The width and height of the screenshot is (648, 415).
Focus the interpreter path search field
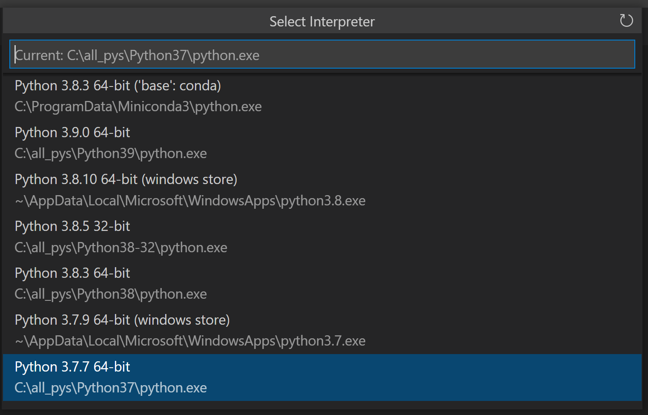click(x=322, y=54)
